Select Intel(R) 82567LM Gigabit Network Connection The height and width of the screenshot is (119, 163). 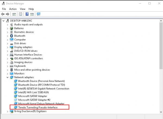tap(44, 89)
